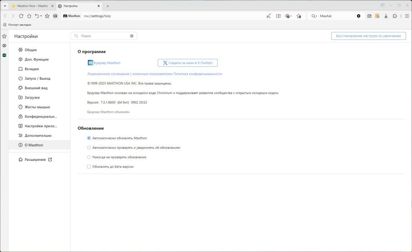
Task: Open reader mode book icon
Action: coord(278,16)
